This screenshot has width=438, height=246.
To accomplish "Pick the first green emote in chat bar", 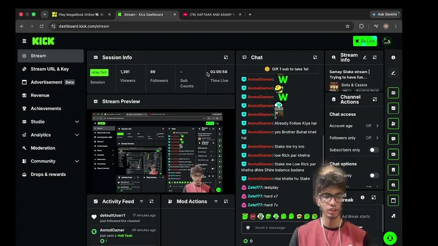I will [x=245, y=216].
